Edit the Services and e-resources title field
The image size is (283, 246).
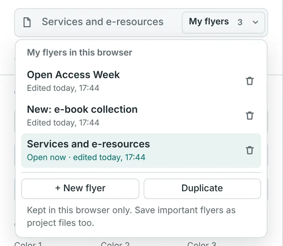(103, 22)
